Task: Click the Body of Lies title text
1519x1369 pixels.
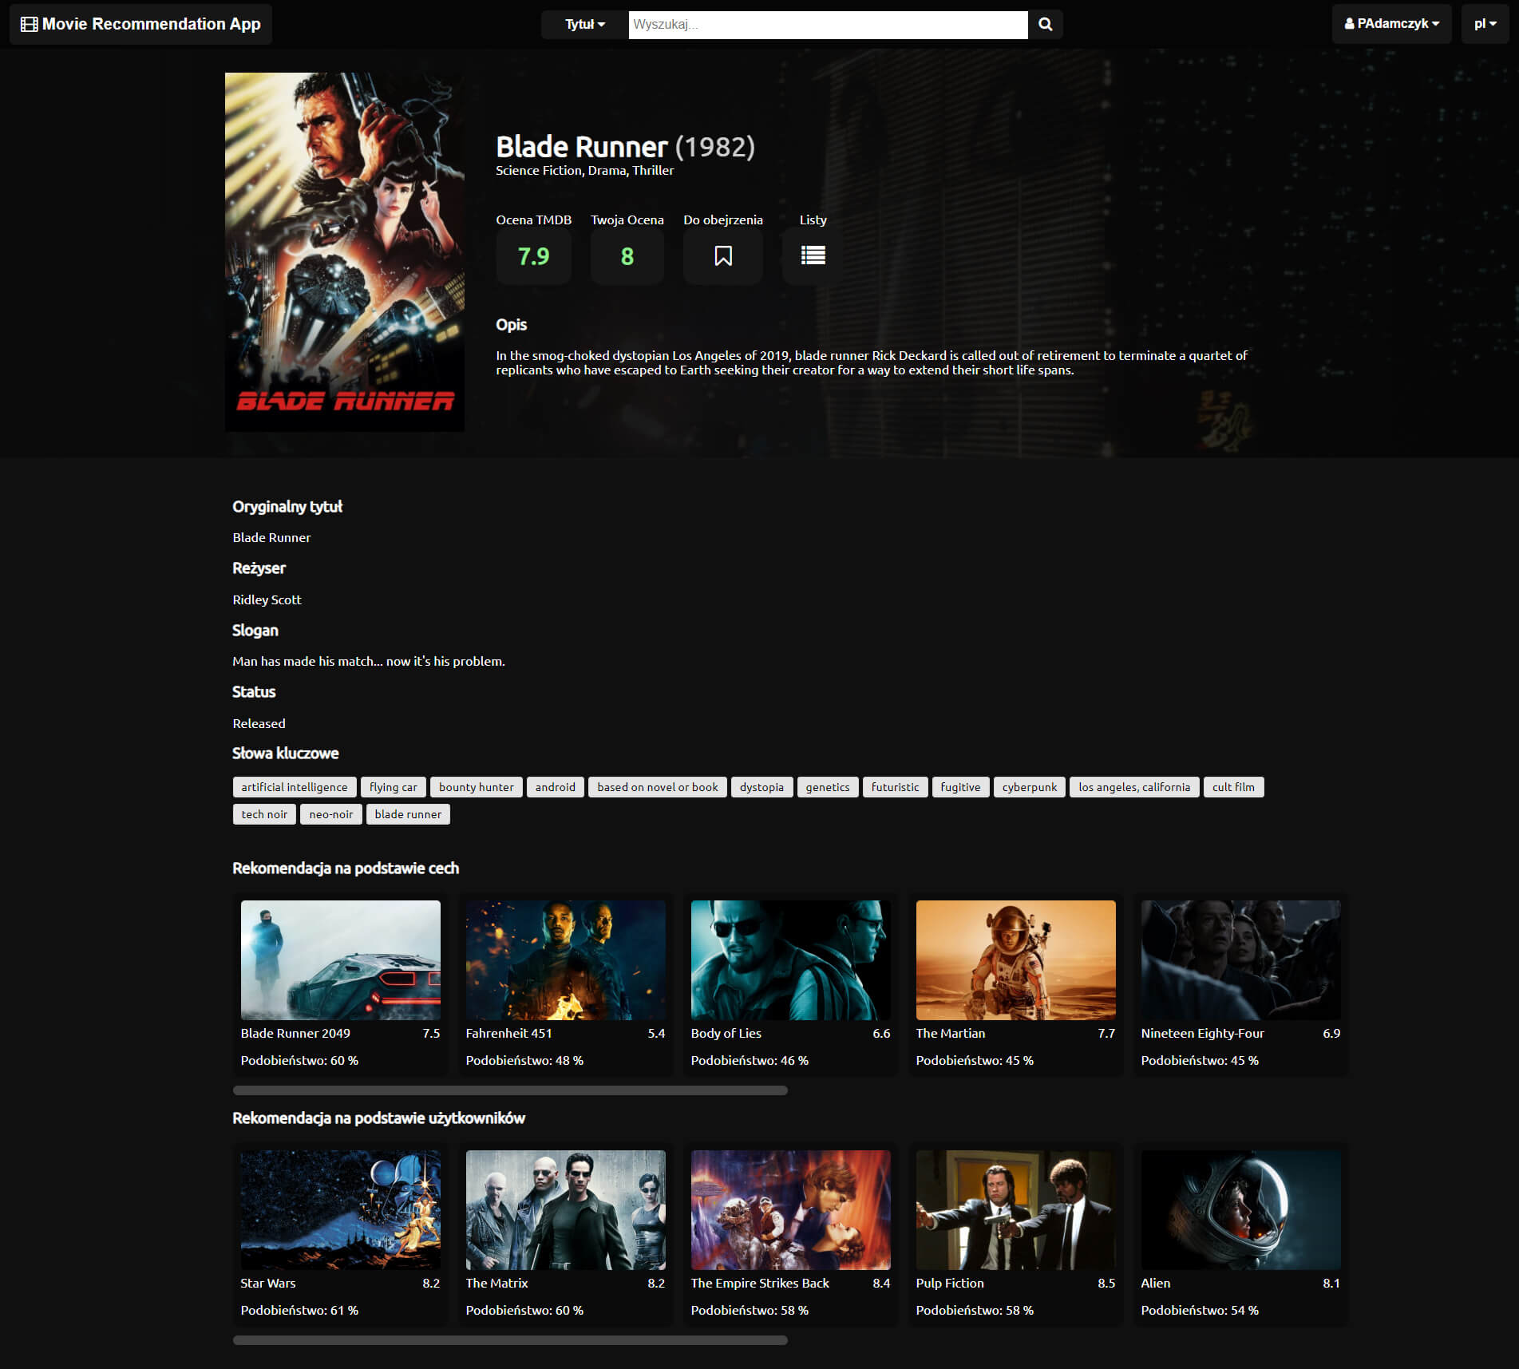Action: 726,1033
